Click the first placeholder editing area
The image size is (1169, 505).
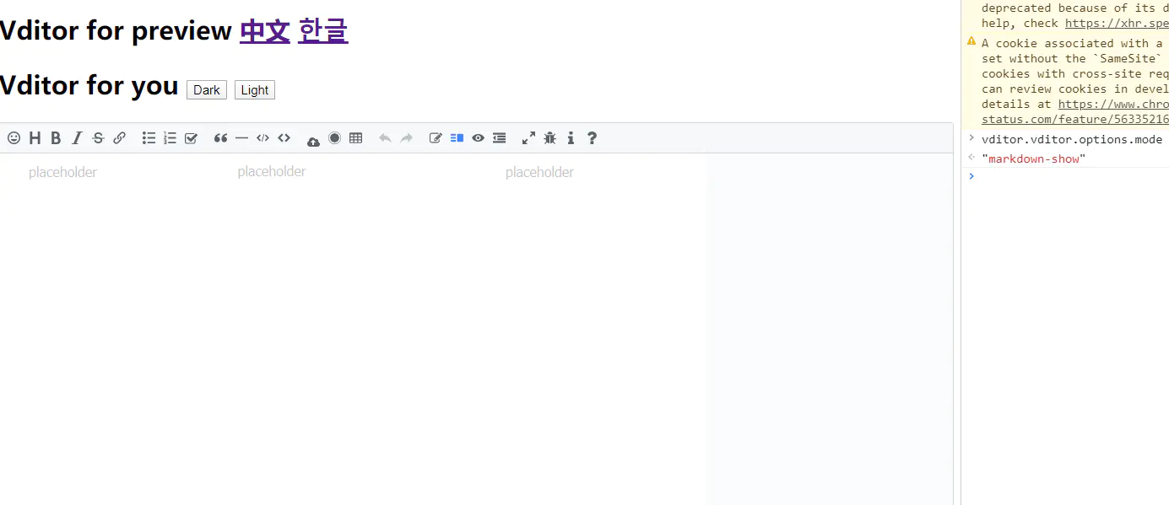tap(62, 173)
